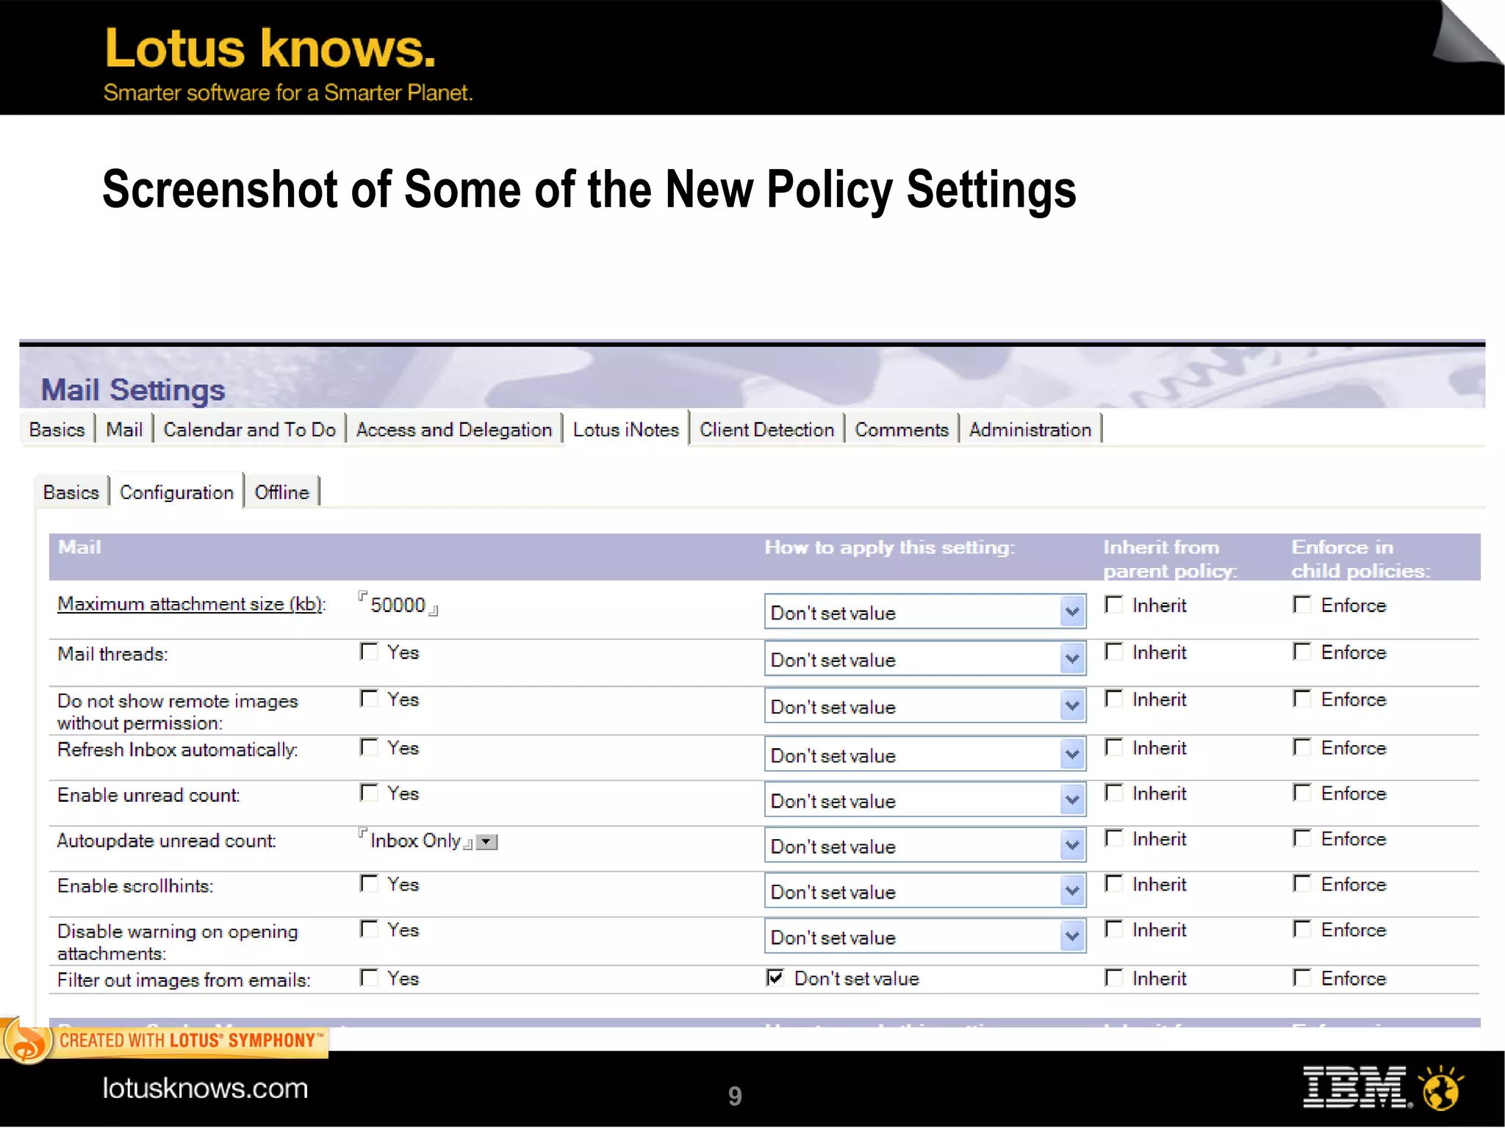
Task: Open Inbox Only dropdown for Autoupdate unread count
Action: [x=486, y=842]
